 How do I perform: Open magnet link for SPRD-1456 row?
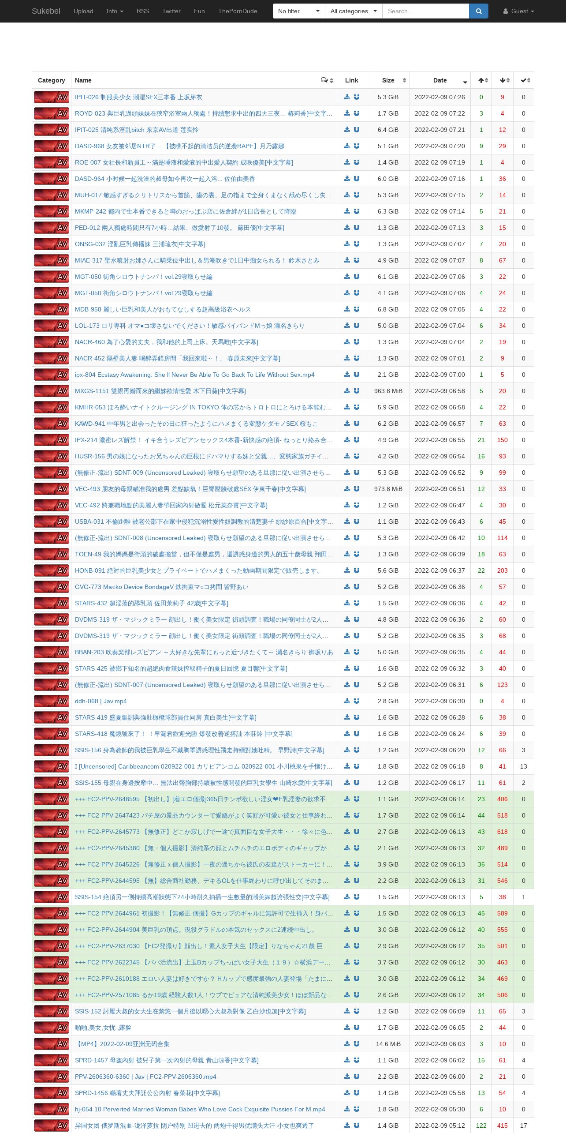pyautogui.click(x=357, y=1093)
